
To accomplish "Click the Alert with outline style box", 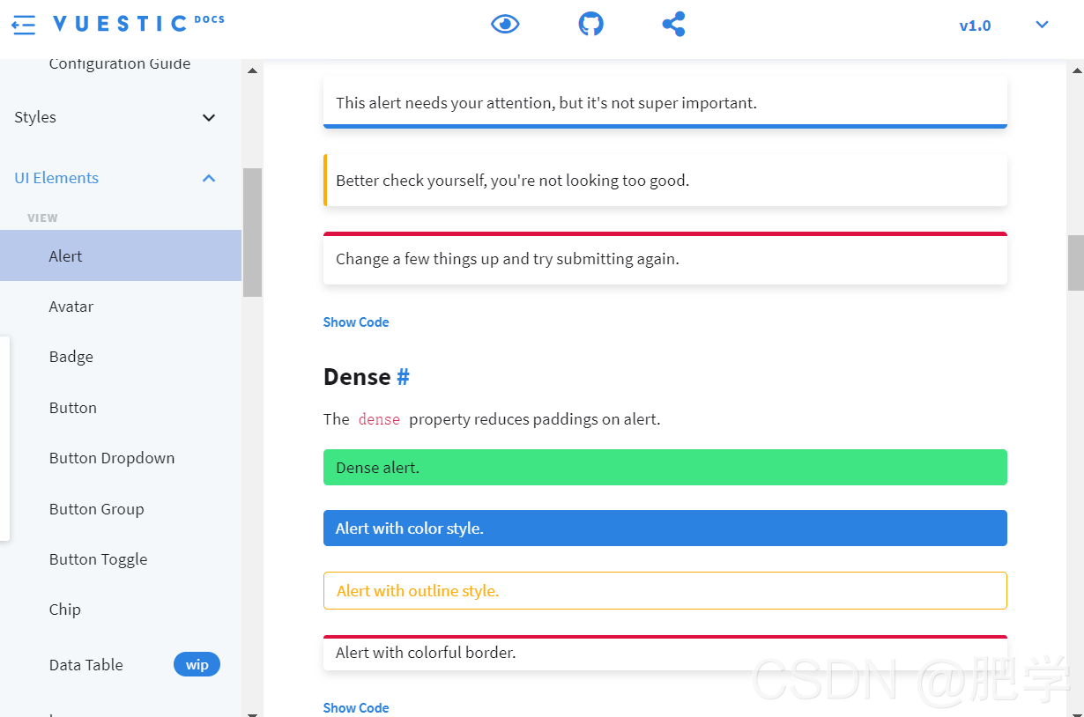I will (x=665, y=591).
